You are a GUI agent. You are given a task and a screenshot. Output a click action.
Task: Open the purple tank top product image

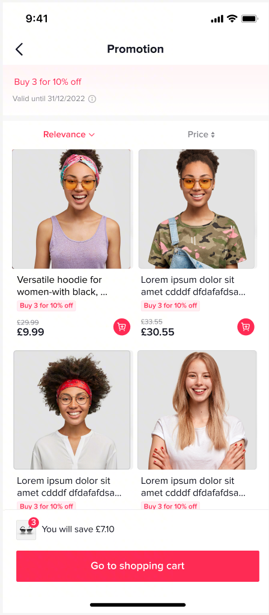pyautogui.click(x=71, y=209)
